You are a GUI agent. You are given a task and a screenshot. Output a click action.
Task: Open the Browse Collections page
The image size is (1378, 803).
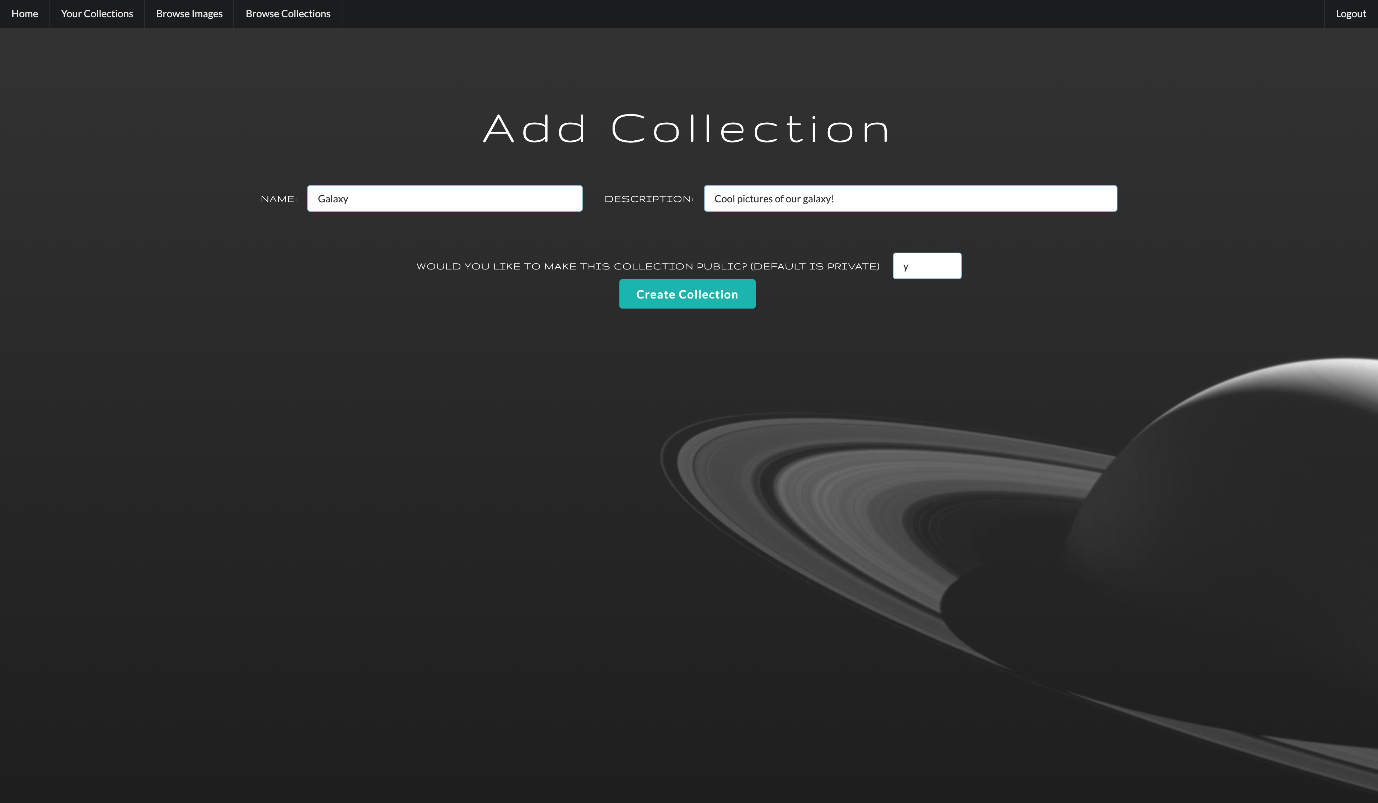[288, 14]
